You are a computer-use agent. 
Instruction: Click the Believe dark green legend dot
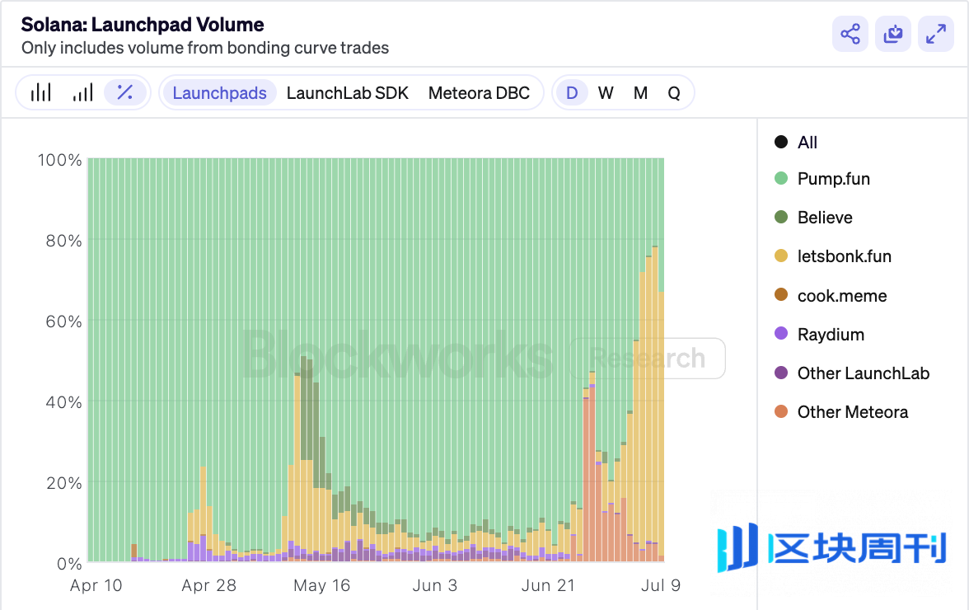[x=781, y=217]
